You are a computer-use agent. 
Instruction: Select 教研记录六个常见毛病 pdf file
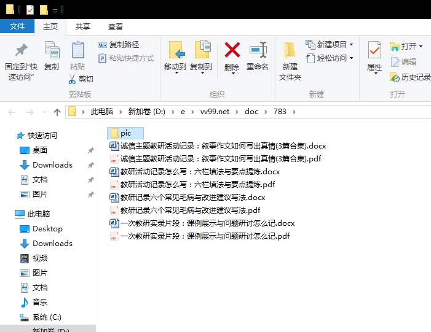[x=184, y=210]
